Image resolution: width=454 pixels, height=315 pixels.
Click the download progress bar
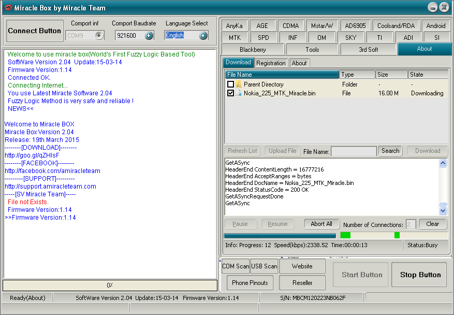coord(280,235)
